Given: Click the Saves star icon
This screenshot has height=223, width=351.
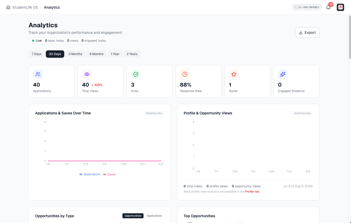Looking at the screenshot, I should (x=234, y=74).
